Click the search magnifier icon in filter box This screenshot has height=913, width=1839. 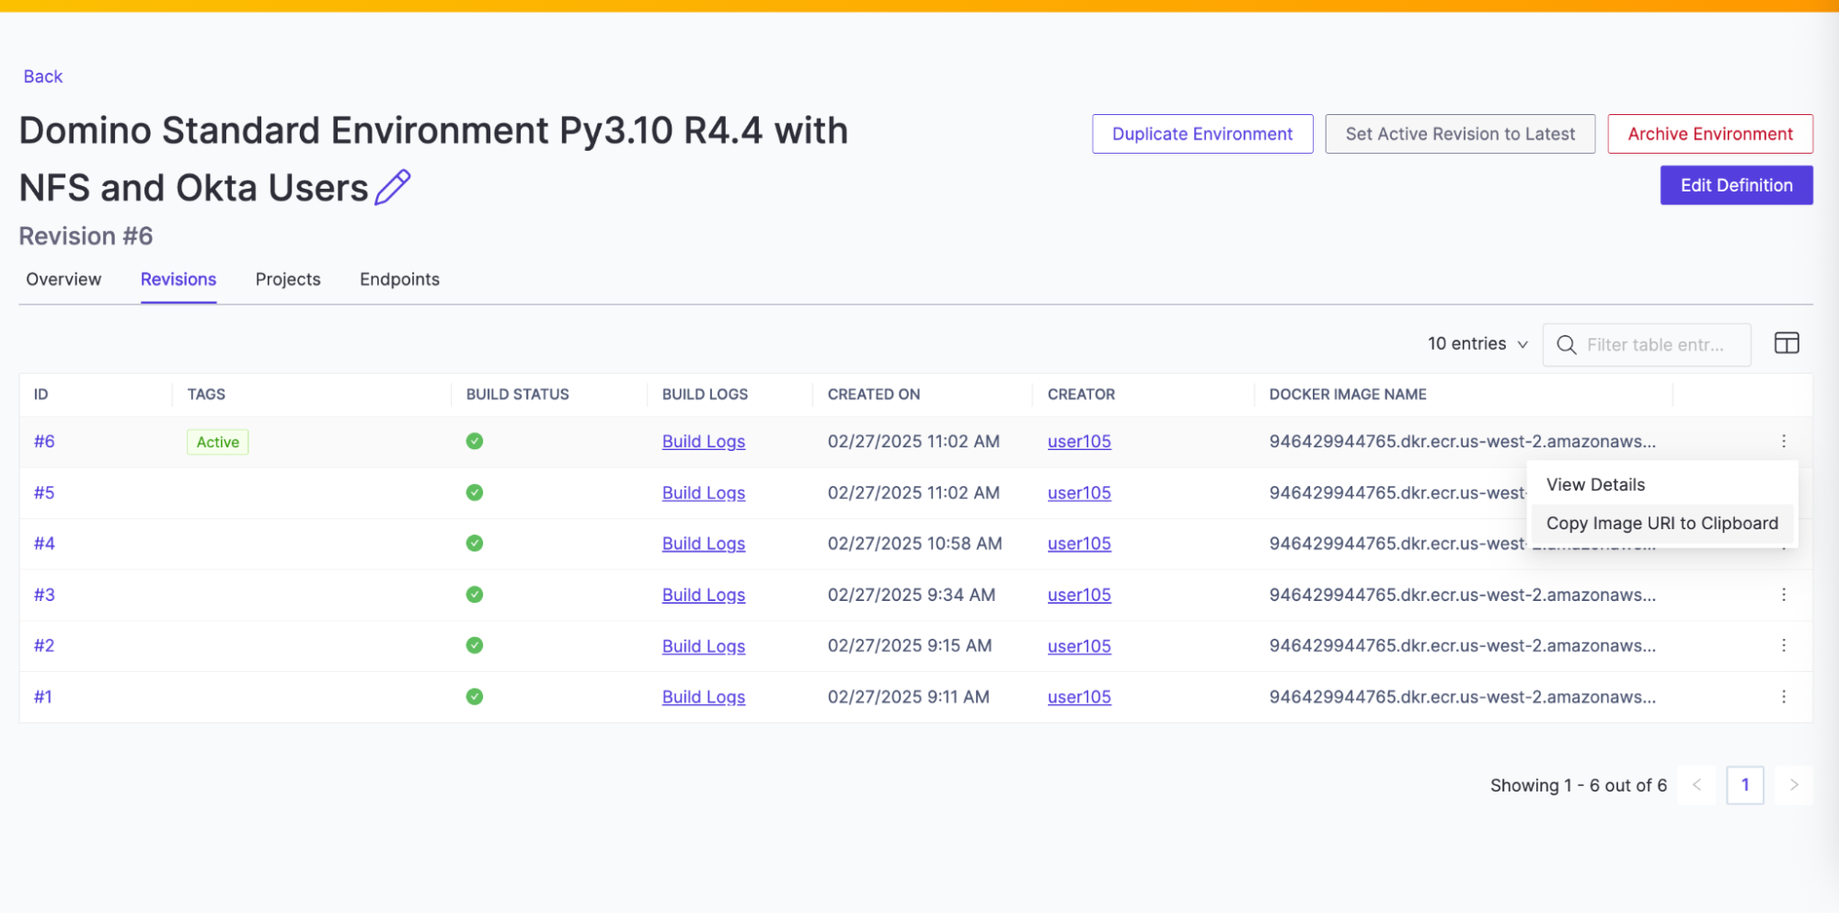tap(1566, 345)
